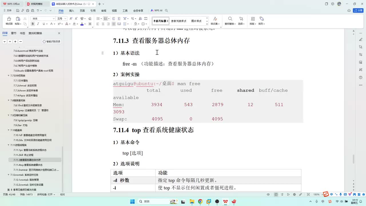Open a new tab with the plus button
This screenshot has width=366, height=206.
[100, 4]
